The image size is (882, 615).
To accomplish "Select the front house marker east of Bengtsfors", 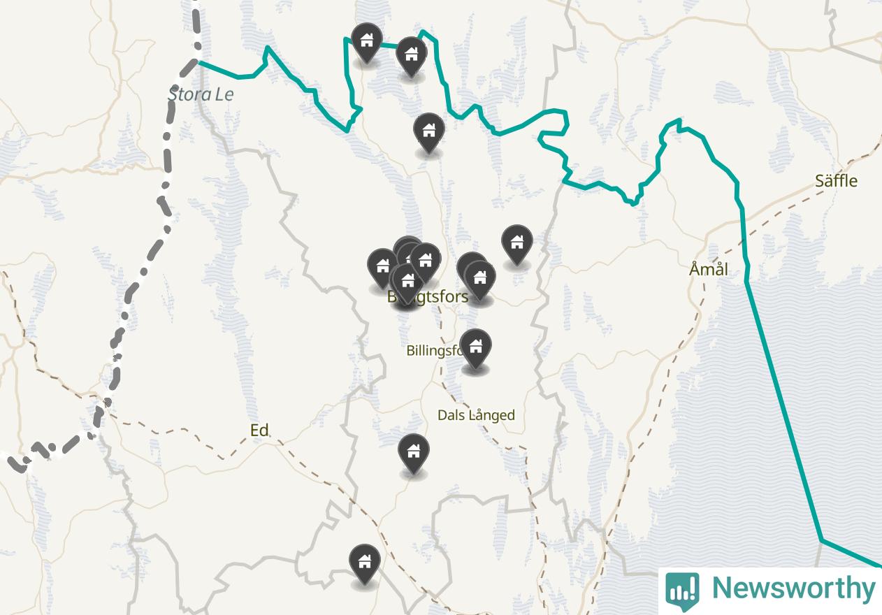I will [479, 281].
